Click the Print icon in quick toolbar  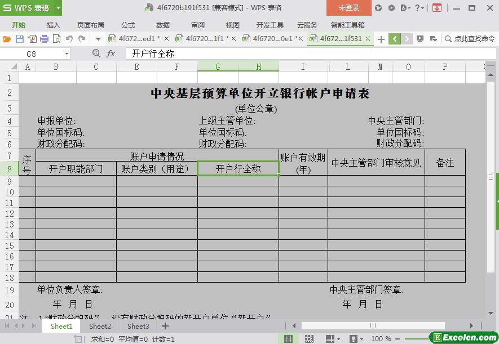click(44, 39)
